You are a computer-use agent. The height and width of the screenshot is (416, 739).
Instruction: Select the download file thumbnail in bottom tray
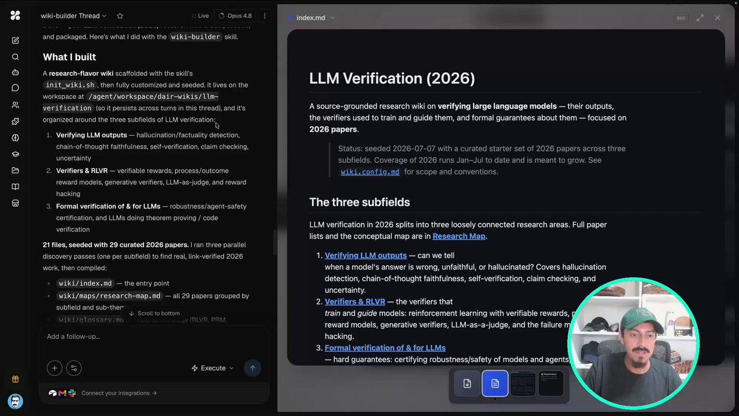[467, 383]
